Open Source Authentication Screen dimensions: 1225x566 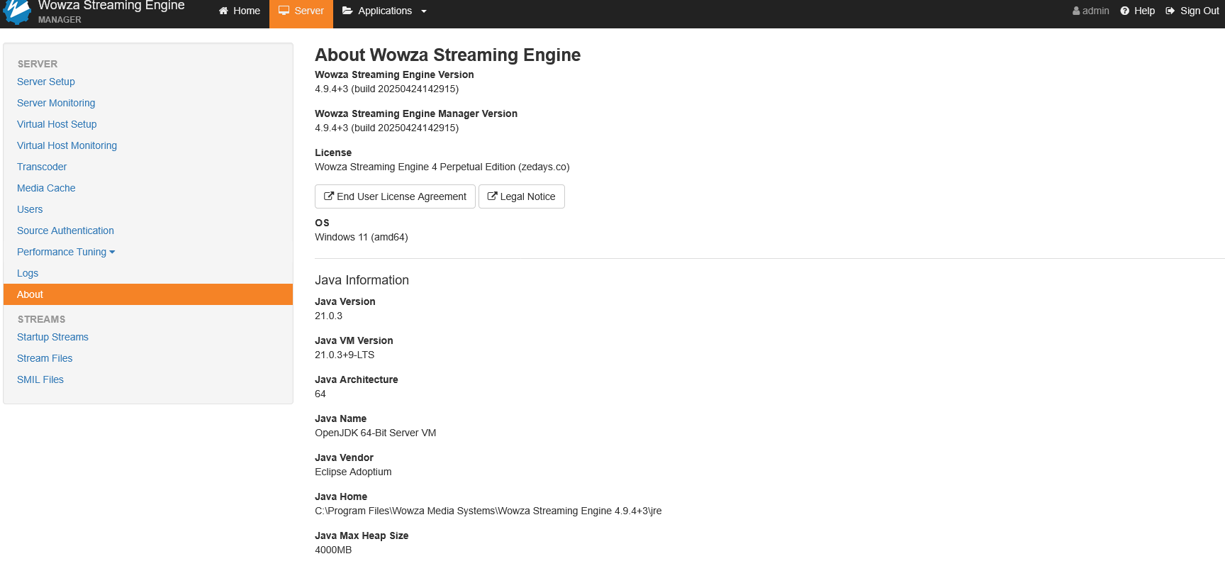coord(65,231)
